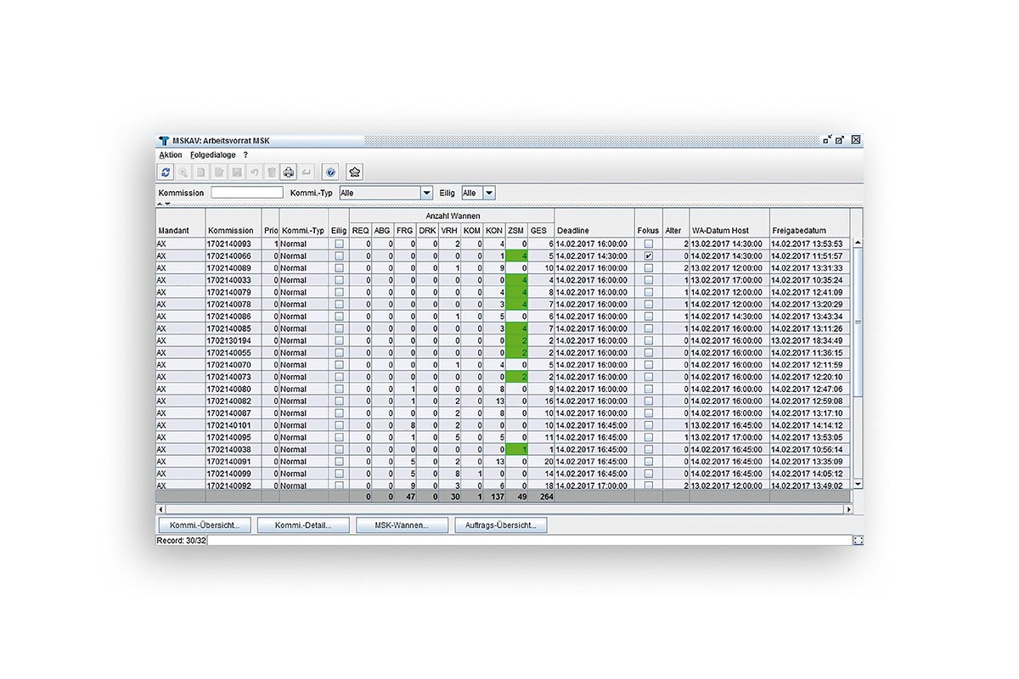Click the KON column header
The height and width of the screenshot is (679, 1019).
[x=494, y=231]
